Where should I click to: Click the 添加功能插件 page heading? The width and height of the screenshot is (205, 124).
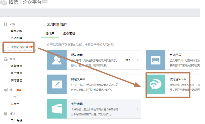[57, 24]
